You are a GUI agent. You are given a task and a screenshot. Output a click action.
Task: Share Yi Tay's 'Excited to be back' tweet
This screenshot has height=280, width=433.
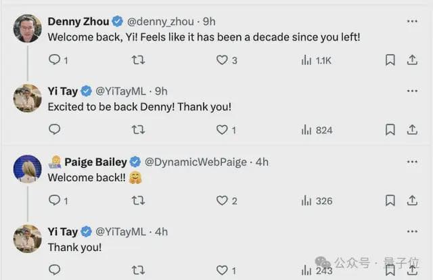(412, 129)
